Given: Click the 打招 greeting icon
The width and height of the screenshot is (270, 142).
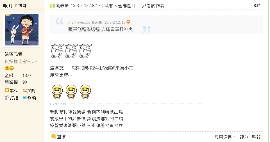Looking at the screenshot, I should 7,98.
